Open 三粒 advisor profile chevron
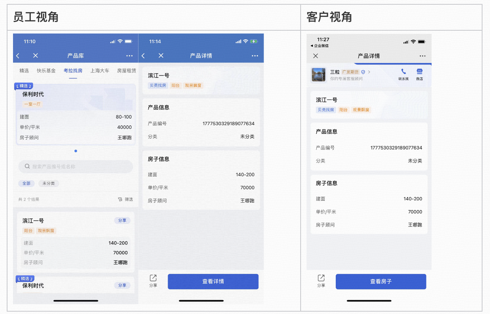The image size is (490, 314). click(369, 72)
